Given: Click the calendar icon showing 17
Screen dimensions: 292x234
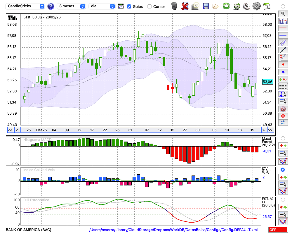Looking at the screenshot, I should click(267, 6).
